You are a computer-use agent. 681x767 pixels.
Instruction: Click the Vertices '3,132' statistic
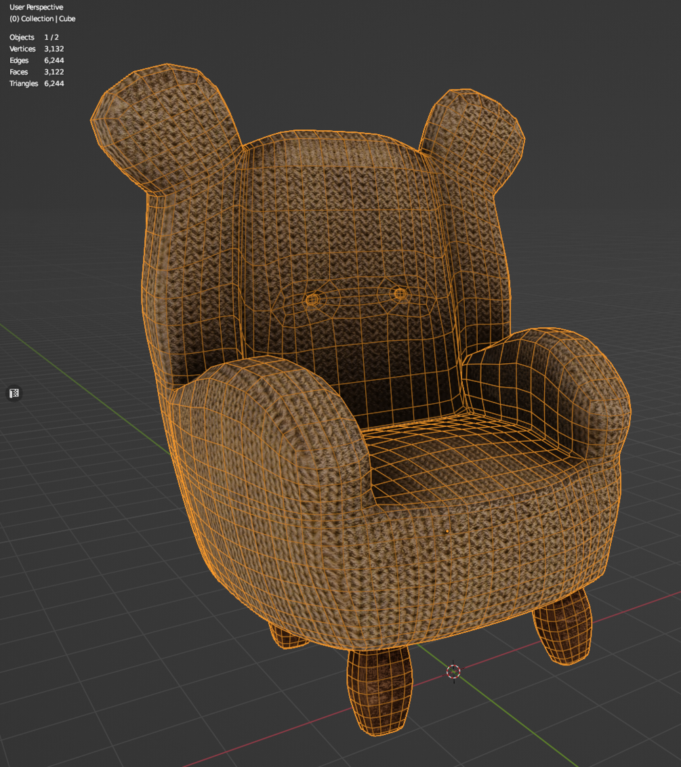[x=54, y=49]
